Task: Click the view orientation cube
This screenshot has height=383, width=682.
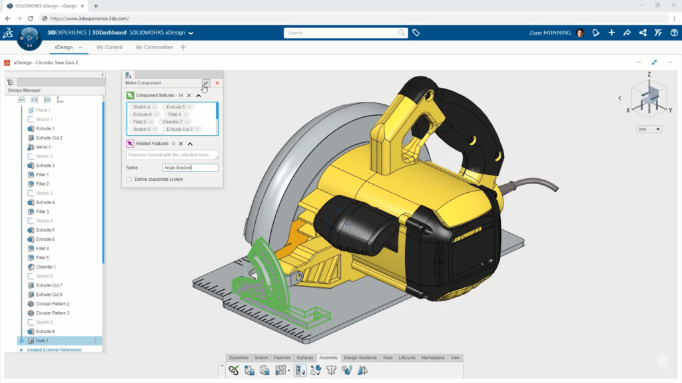Action: [x=649, y=97]
